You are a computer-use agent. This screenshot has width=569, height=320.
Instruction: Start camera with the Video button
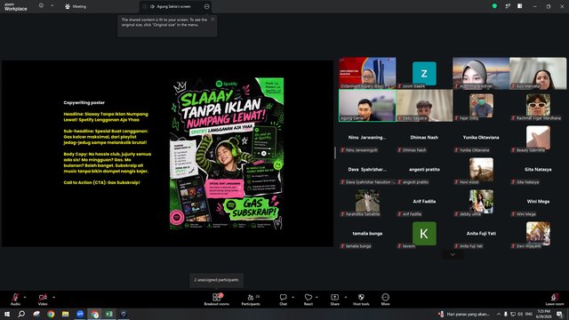pos(43,300)
